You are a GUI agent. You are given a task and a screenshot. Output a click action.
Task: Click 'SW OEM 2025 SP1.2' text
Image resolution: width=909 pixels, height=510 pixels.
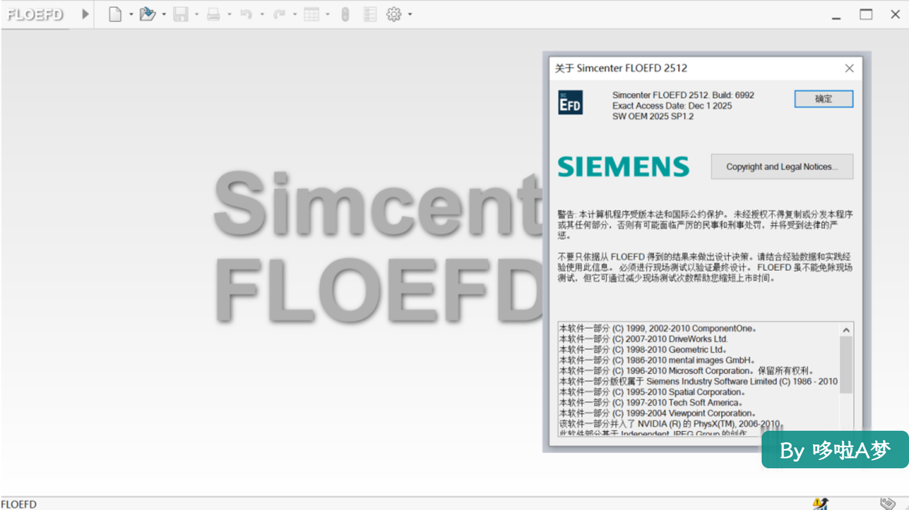(x=653, y=116)
